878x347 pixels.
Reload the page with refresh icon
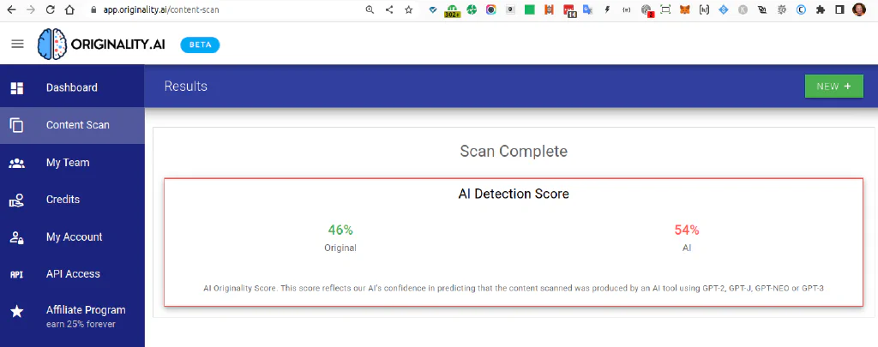[50, 9]
